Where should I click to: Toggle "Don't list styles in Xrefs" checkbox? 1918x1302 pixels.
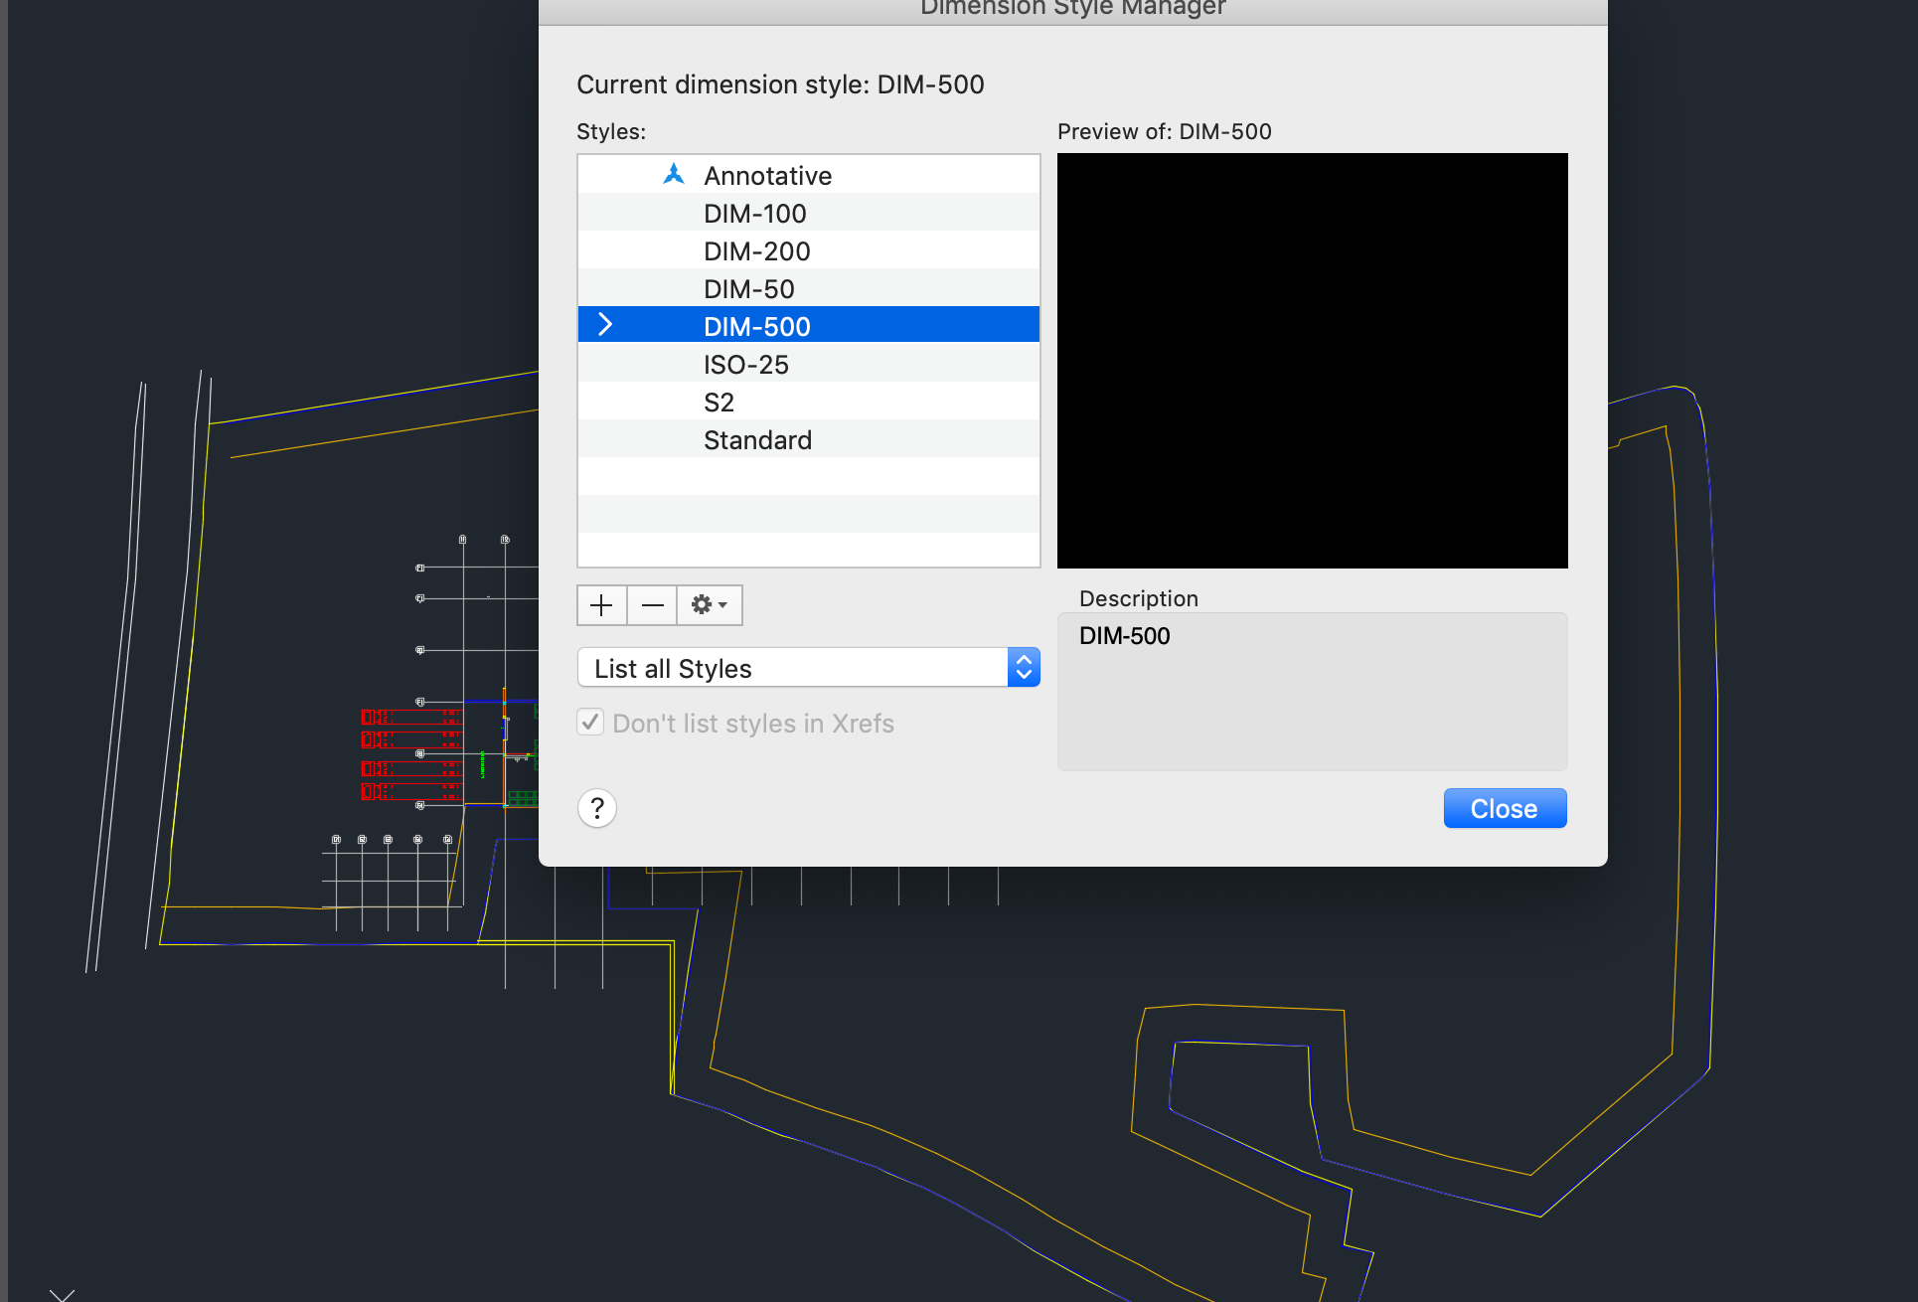click(590, 723)
